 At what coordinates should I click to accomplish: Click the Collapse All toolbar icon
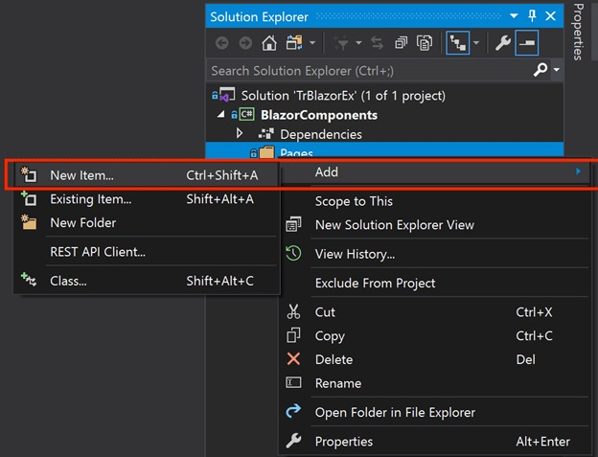click(400, 43)
